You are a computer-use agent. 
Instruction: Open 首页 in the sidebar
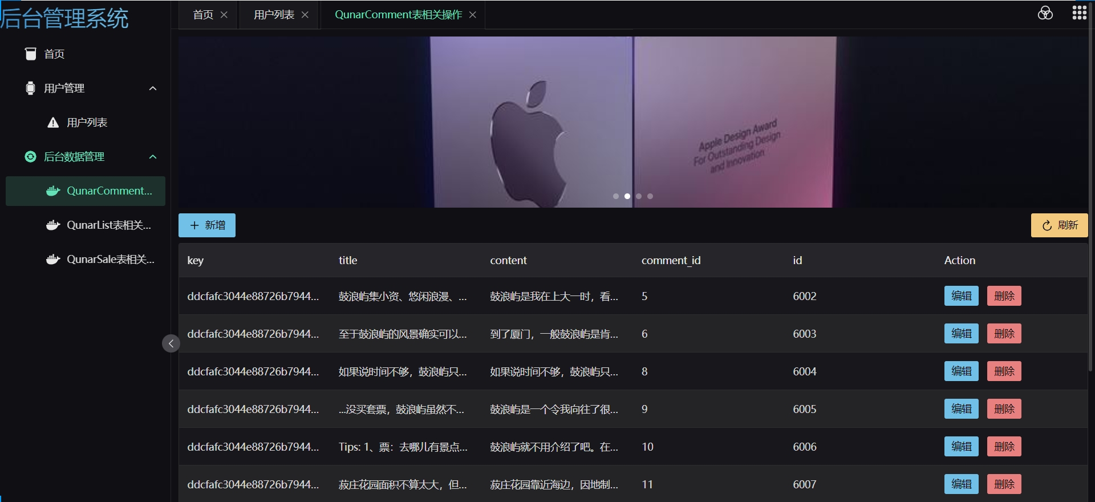coord(86,54)
